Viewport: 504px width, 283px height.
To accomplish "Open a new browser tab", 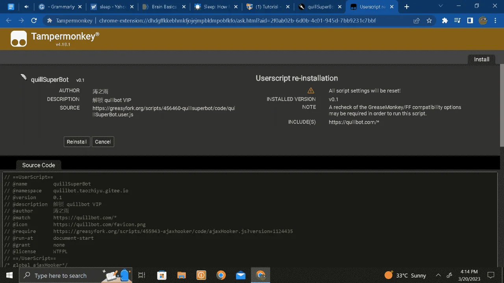I will [407, 7].
